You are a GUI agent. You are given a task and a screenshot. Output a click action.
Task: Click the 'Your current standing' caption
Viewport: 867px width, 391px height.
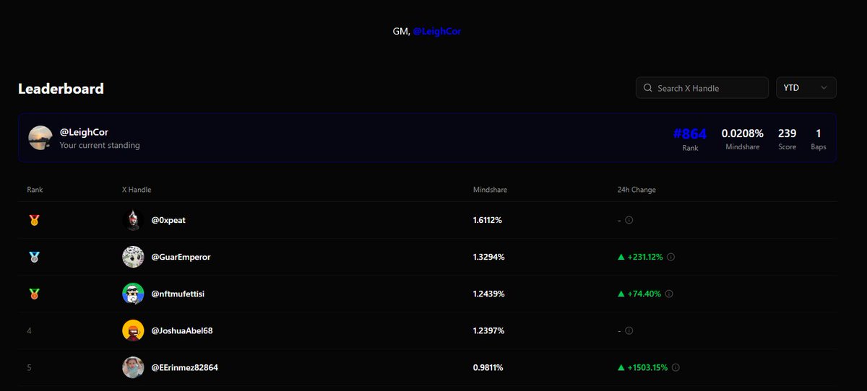tap(100, 145)
